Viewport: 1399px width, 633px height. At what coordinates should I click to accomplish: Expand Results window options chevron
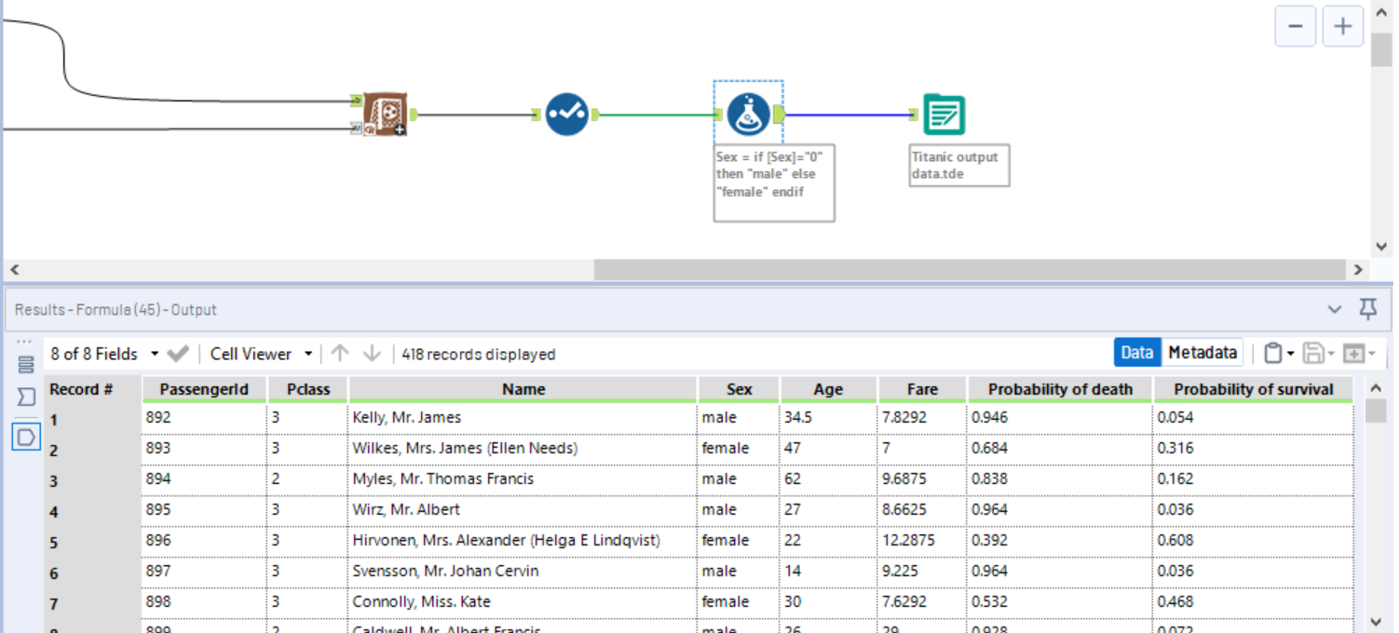pyautogui.click(x=1335, y=309)
